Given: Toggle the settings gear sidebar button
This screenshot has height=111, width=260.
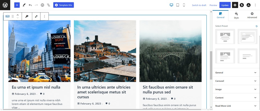Looking at the screenshot, I should coord(235,5).
